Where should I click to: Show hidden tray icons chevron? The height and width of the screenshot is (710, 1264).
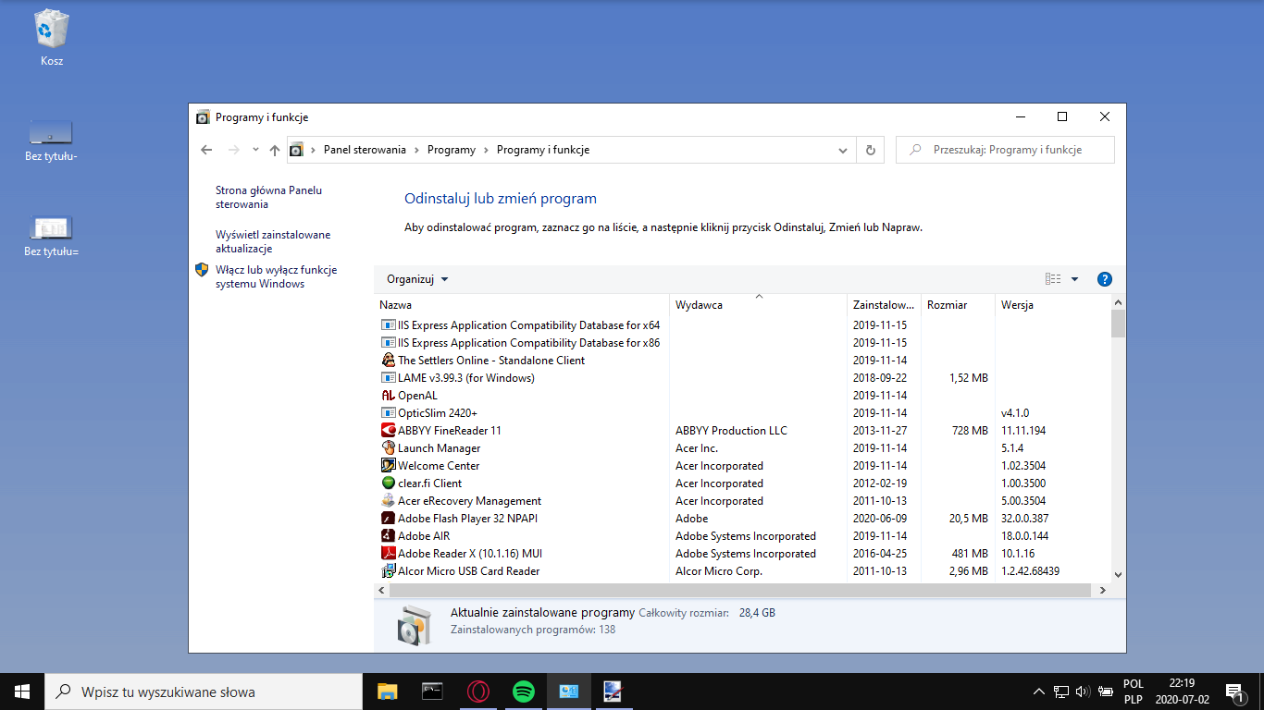click(1039, 691)
